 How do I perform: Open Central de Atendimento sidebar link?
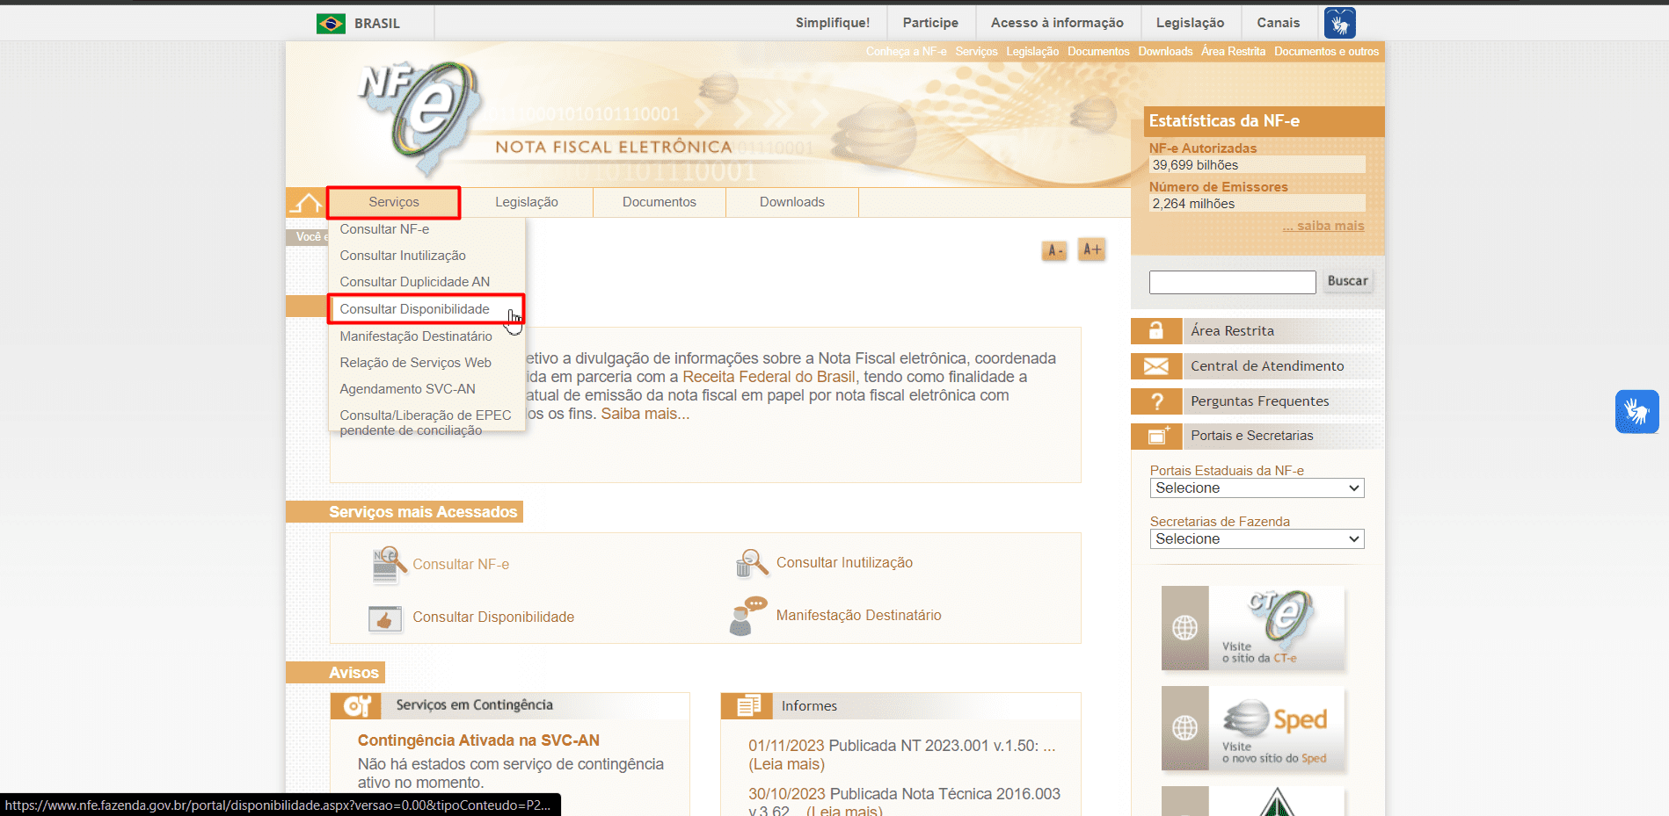coord(1267,366)
